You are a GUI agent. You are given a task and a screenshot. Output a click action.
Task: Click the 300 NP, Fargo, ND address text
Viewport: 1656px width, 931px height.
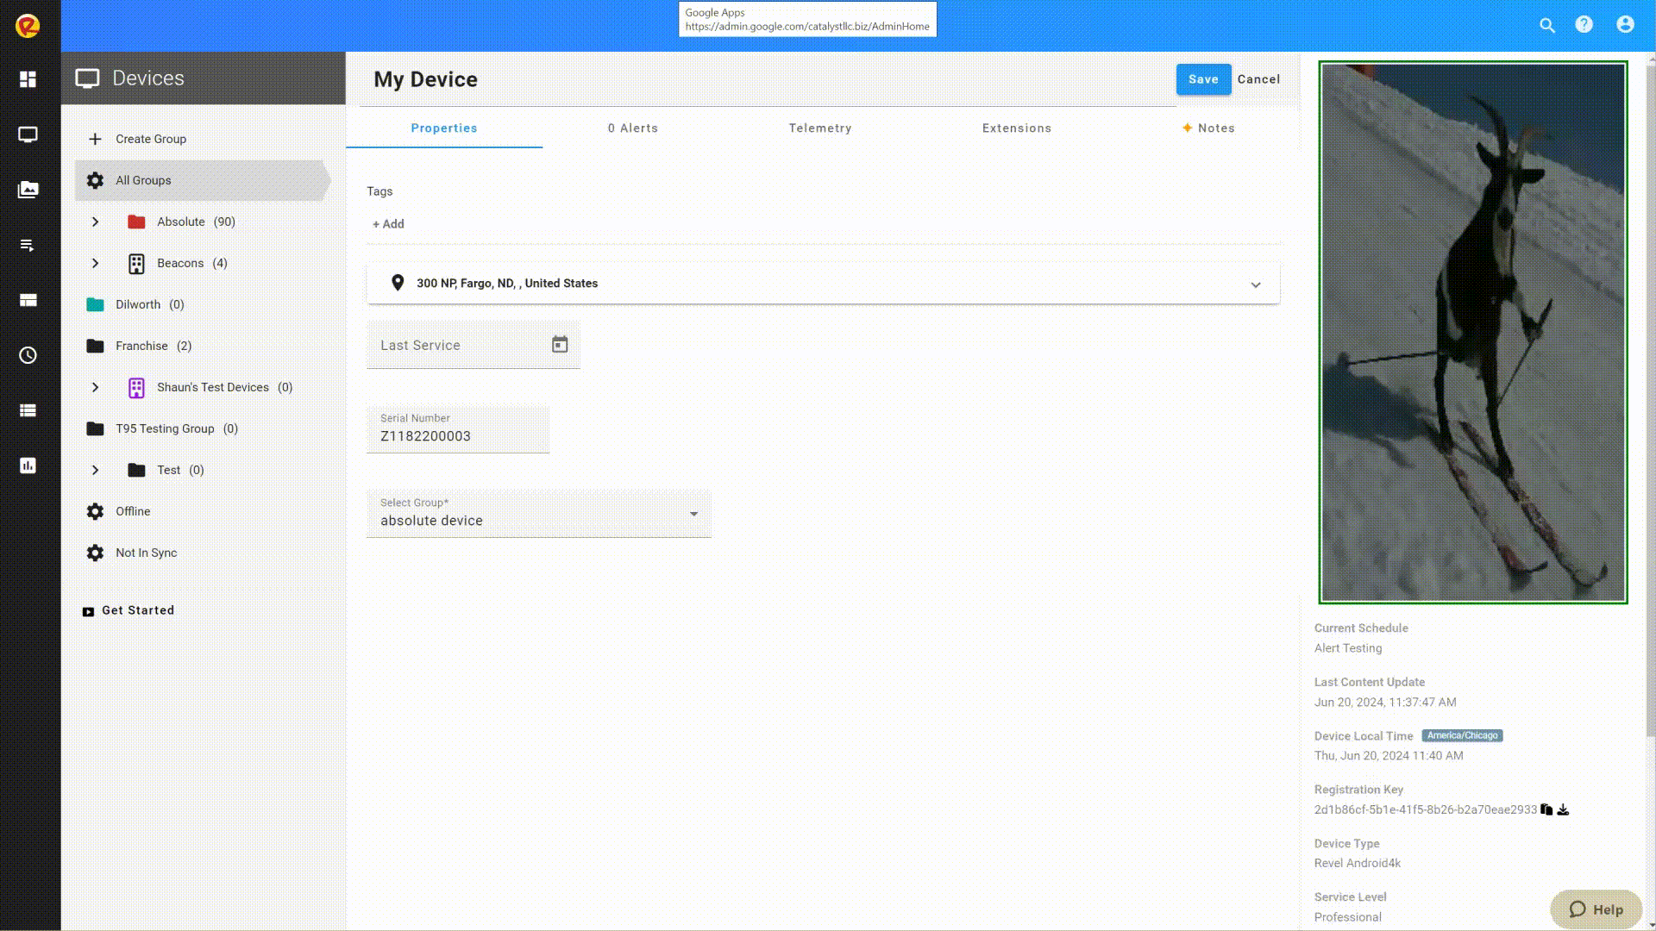pos(507,283)
